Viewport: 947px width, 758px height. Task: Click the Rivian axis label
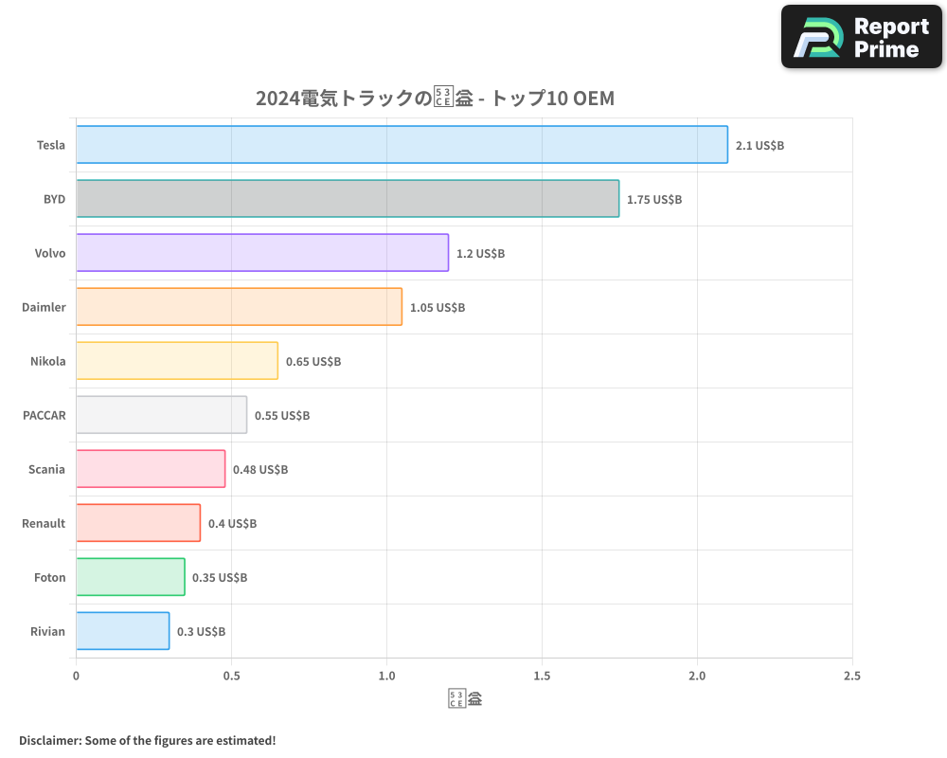48,631
